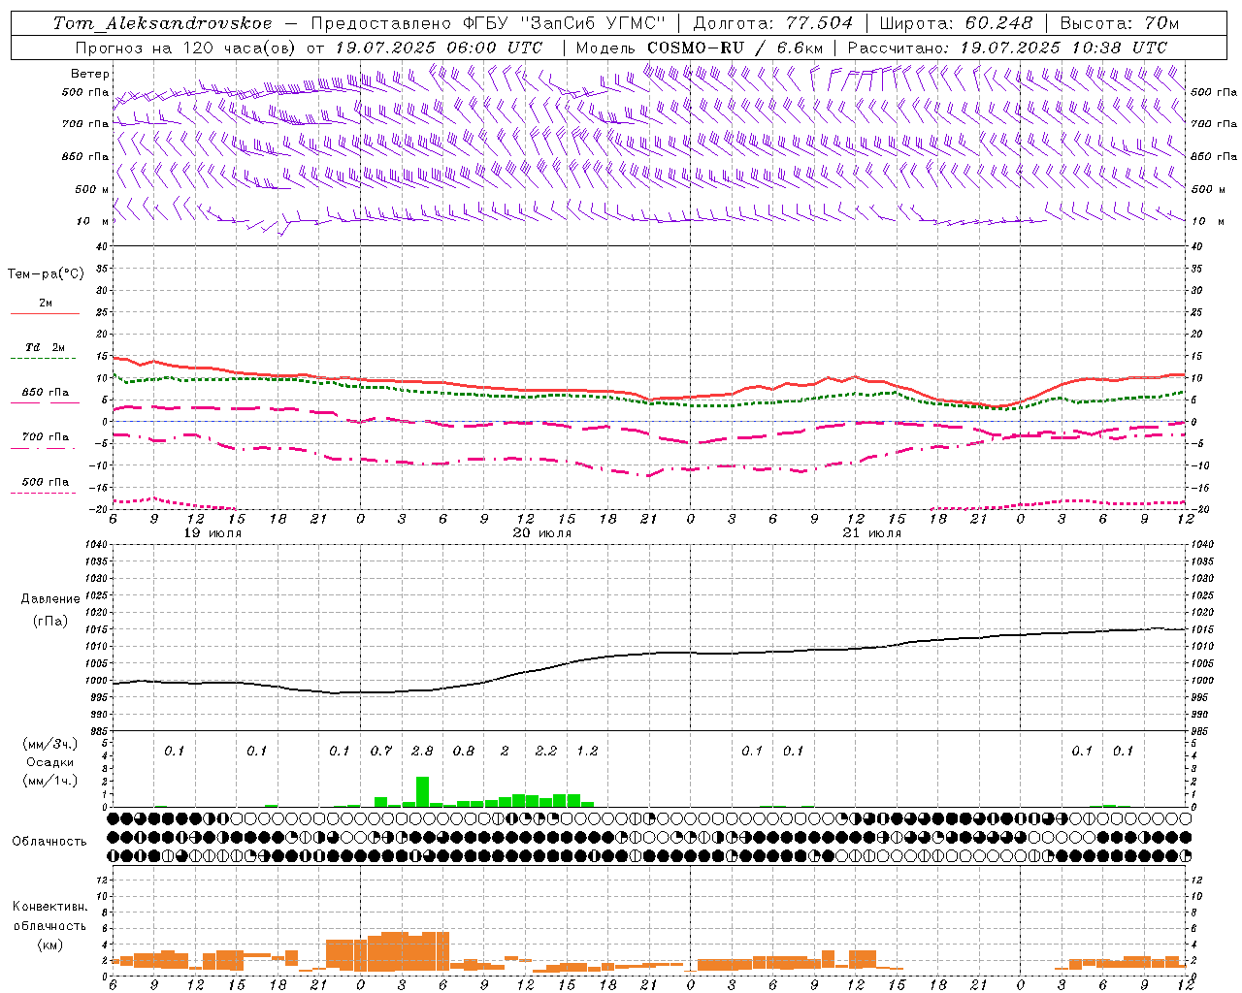1242x993 pixels.
Task: Click the '0.7' precipitation total value
Action: tap(381, 752)
